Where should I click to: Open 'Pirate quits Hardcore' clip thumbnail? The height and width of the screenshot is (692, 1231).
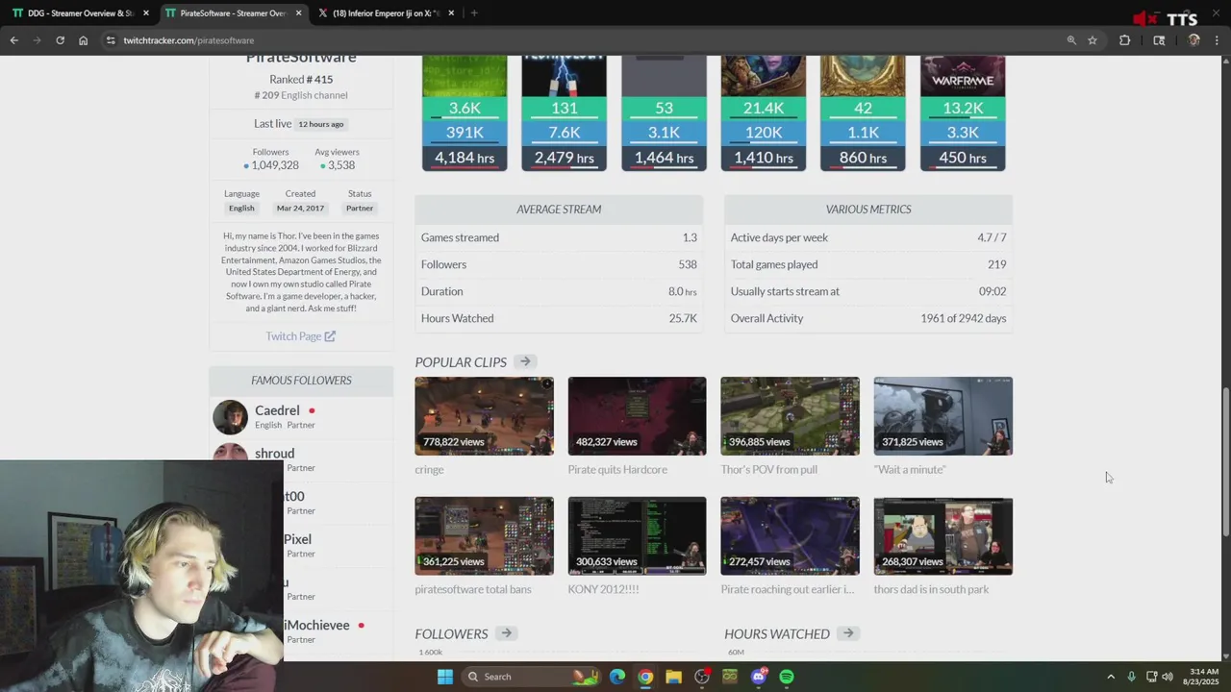[637, 416]
